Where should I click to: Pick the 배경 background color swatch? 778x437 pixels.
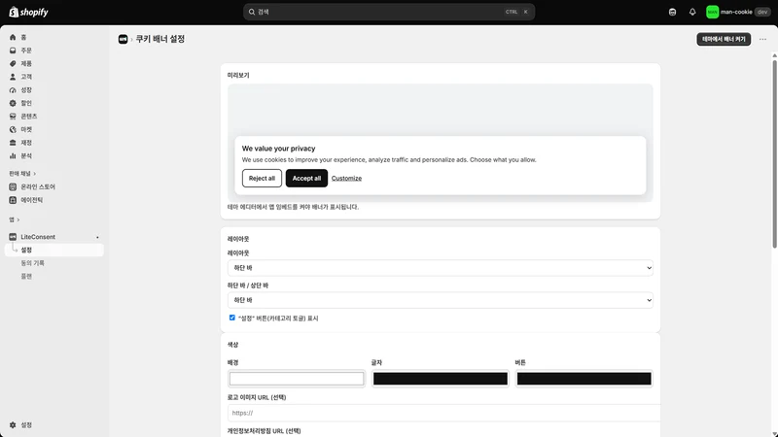click(297, 379)
